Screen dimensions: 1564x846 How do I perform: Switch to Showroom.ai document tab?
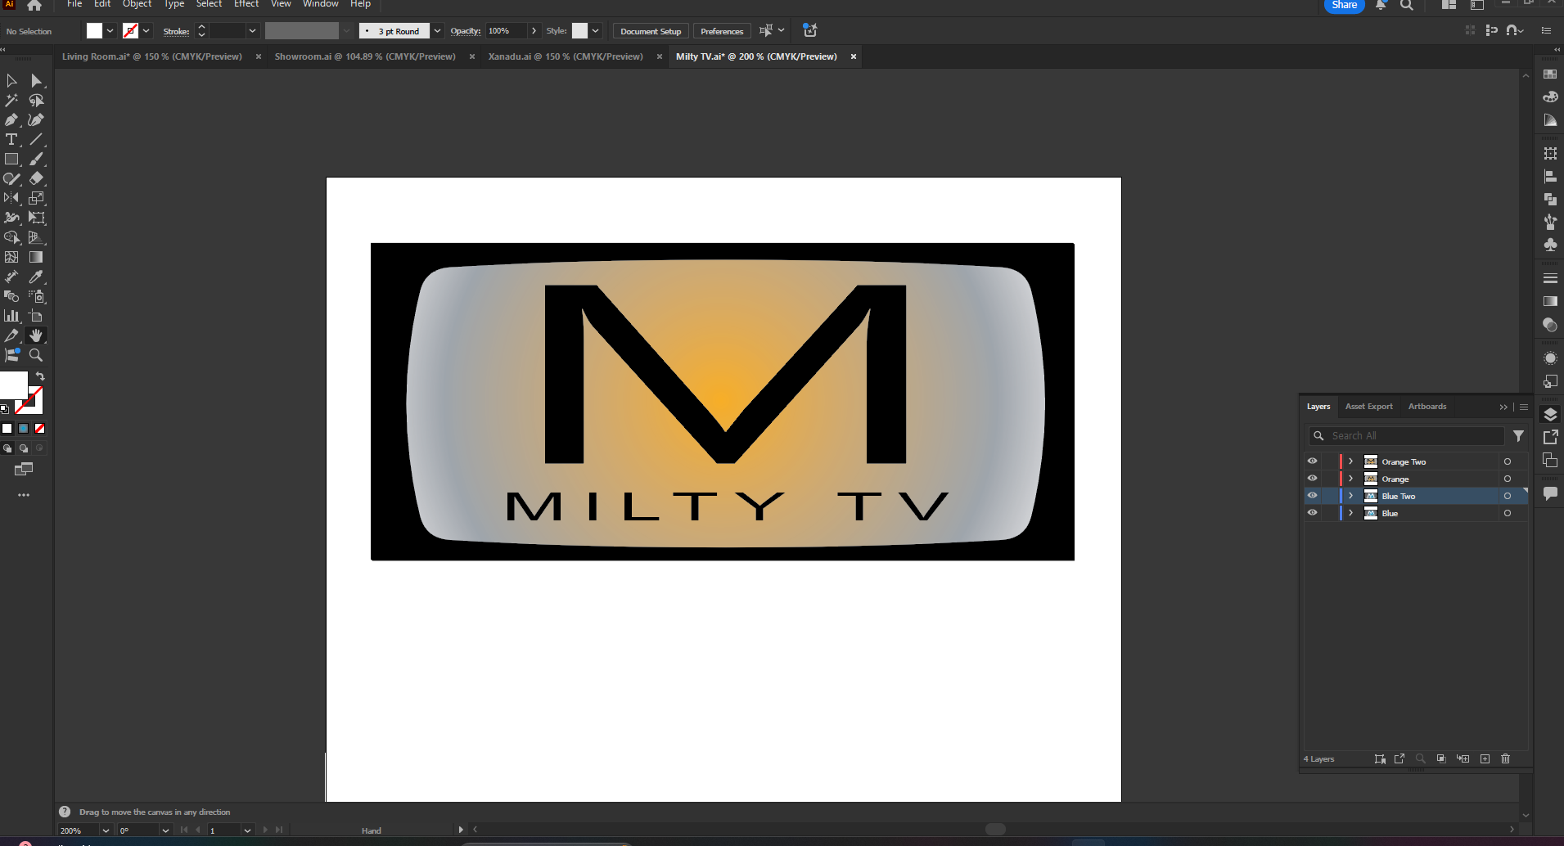click(365, 56)
